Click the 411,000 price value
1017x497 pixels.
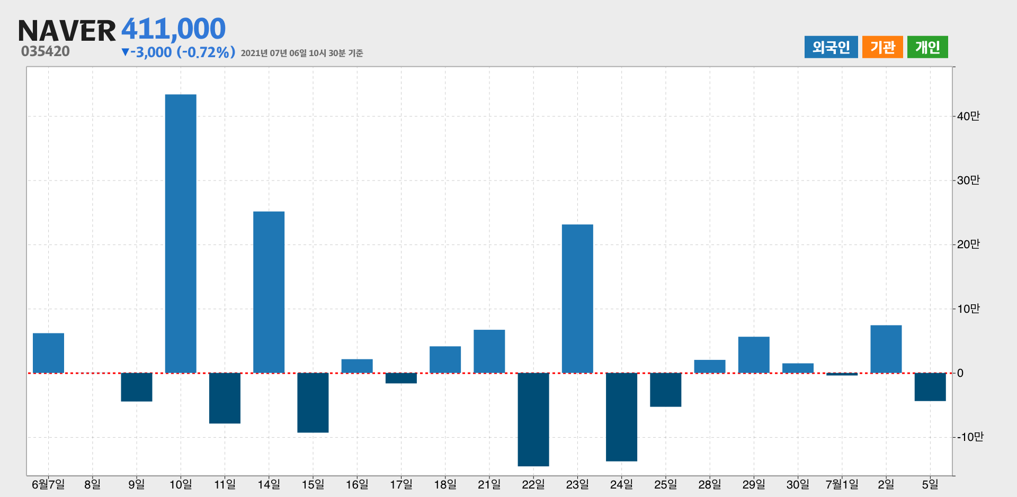click(x=174, y=29)
